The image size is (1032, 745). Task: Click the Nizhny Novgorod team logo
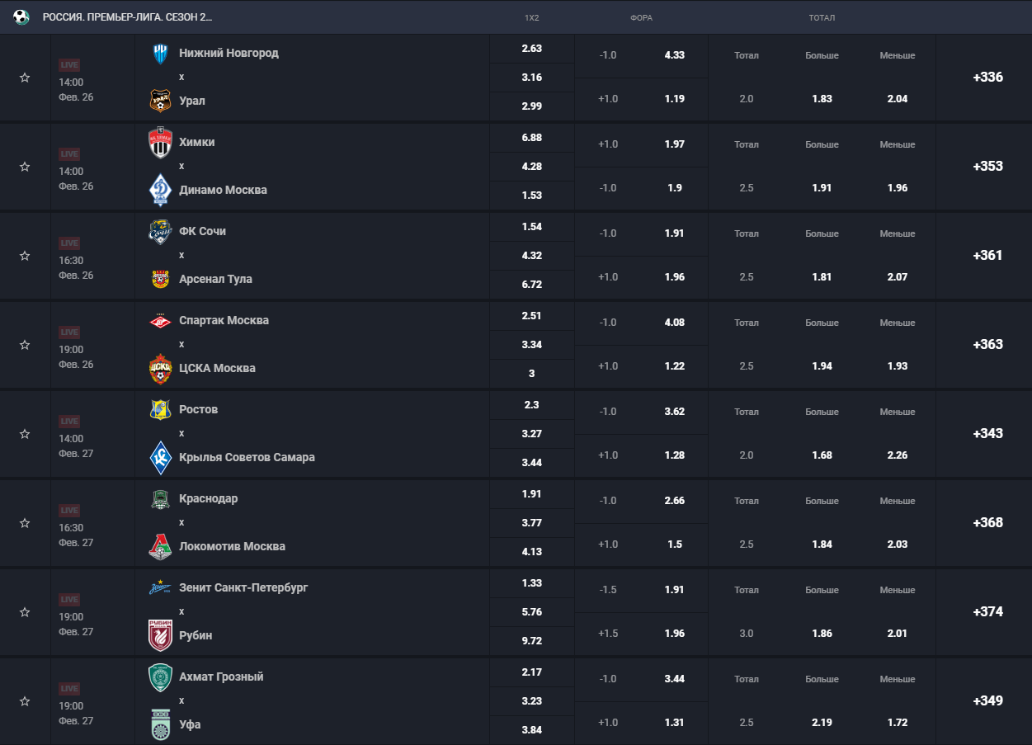coord(160,53)
